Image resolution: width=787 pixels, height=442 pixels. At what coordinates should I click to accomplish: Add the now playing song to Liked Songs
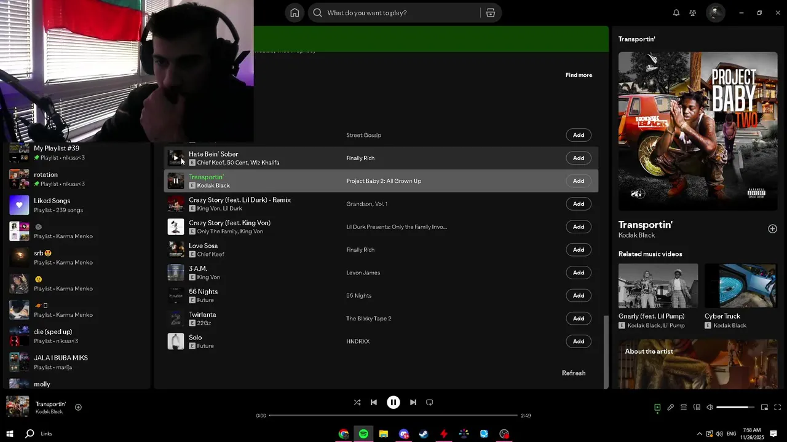(x=78, y=407)
